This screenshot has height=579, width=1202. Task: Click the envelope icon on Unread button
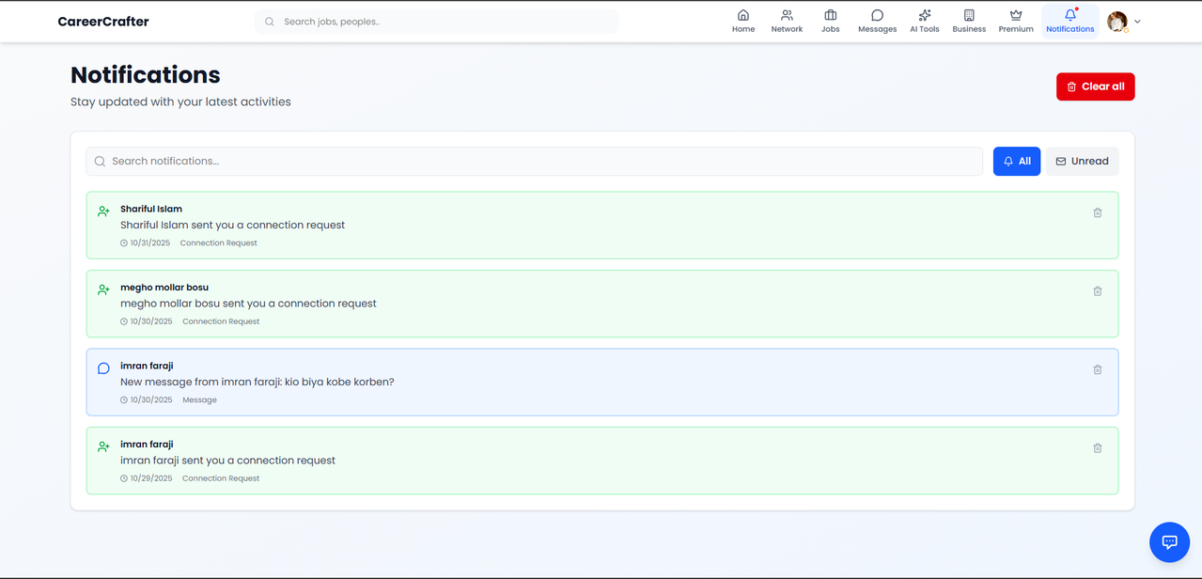point(1061,162)
